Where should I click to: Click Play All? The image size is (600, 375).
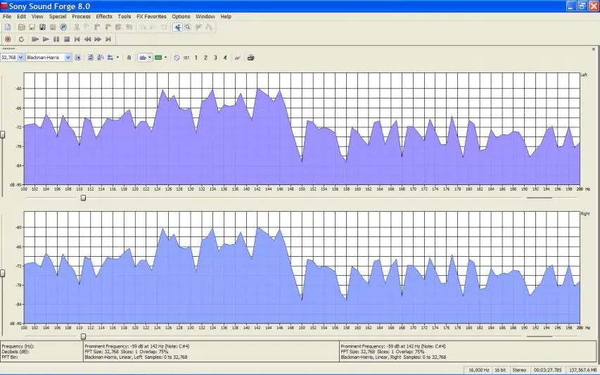[35, 39]
